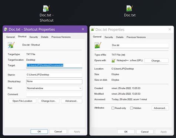
Task: Click the shortcut icon beside Doc.txt - Shortcut name
Action: (x=11, y=45)
